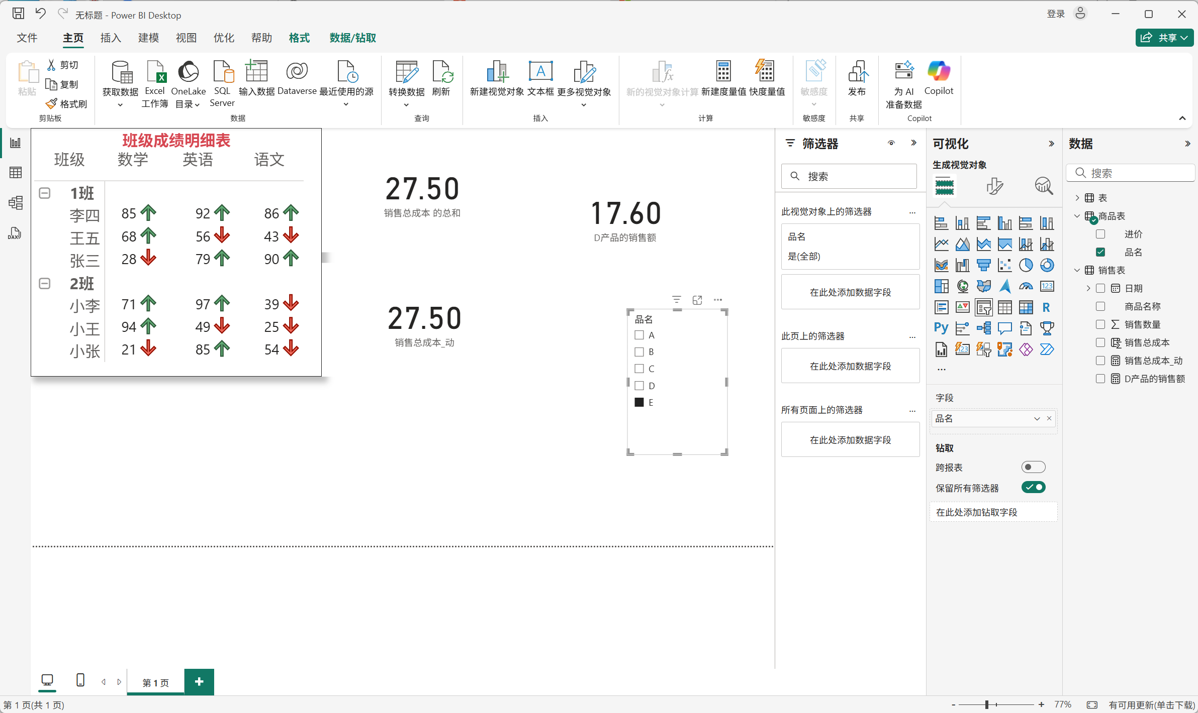
Task: Check the box for item D in slicer
Action: 639,386
